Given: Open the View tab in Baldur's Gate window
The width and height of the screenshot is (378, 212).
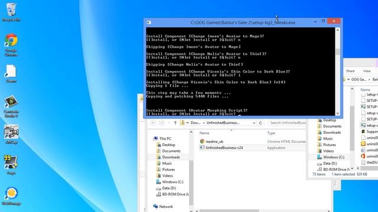Looking at the screenshot, I should (367, 71).
